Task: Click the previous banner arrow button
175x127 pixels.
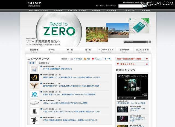Action: [147, 42]
